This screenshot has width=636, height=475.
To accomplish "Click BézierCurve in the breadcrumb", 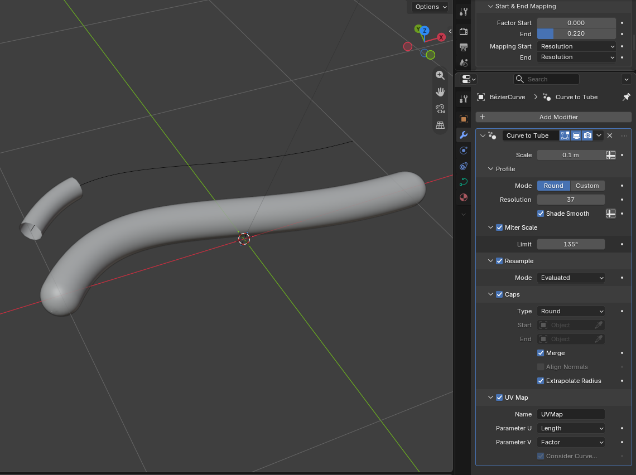I will pos(507,97).
